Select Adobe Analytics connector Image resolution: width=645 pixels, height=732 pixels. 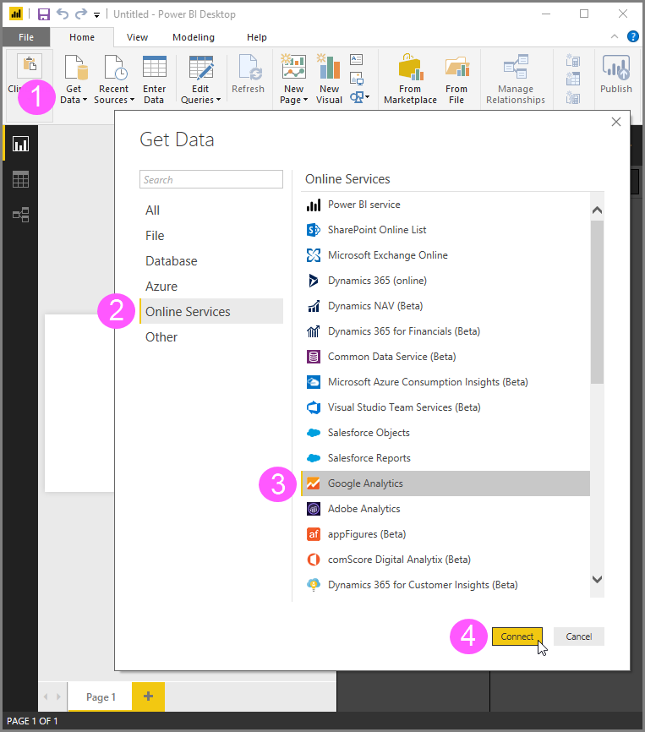pyautogui.click(x=445, y=509)
